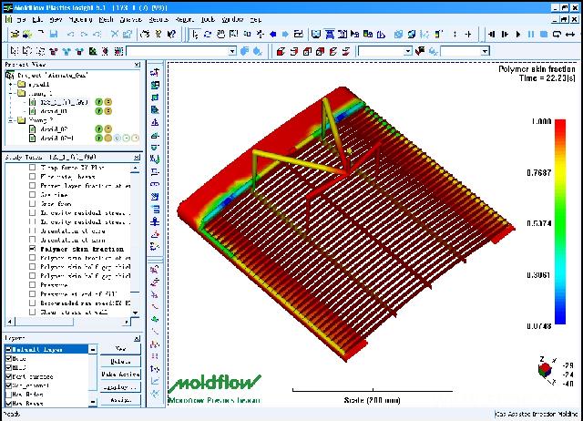Toggle animation loop icon
Viewport: 583px width, 421px height.
pyautogui.click(x=557, y=35)
